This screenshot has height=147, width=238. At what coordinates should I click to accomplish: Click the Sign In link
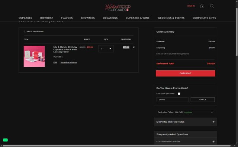191,6
